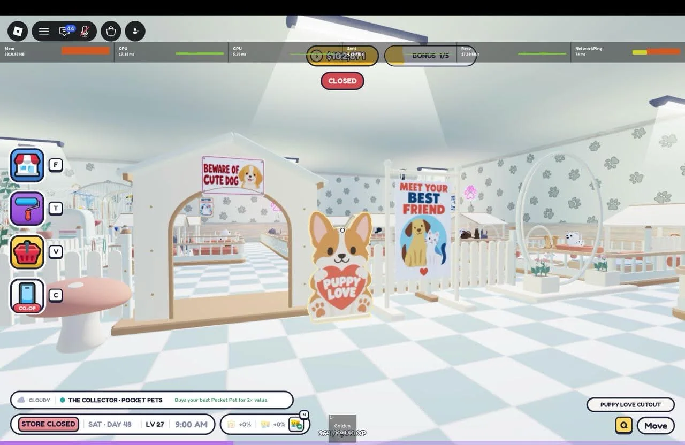This screenshot has width=685, height=445.
Task: Click the 9:00 AM clock
Action: (191, 424)
